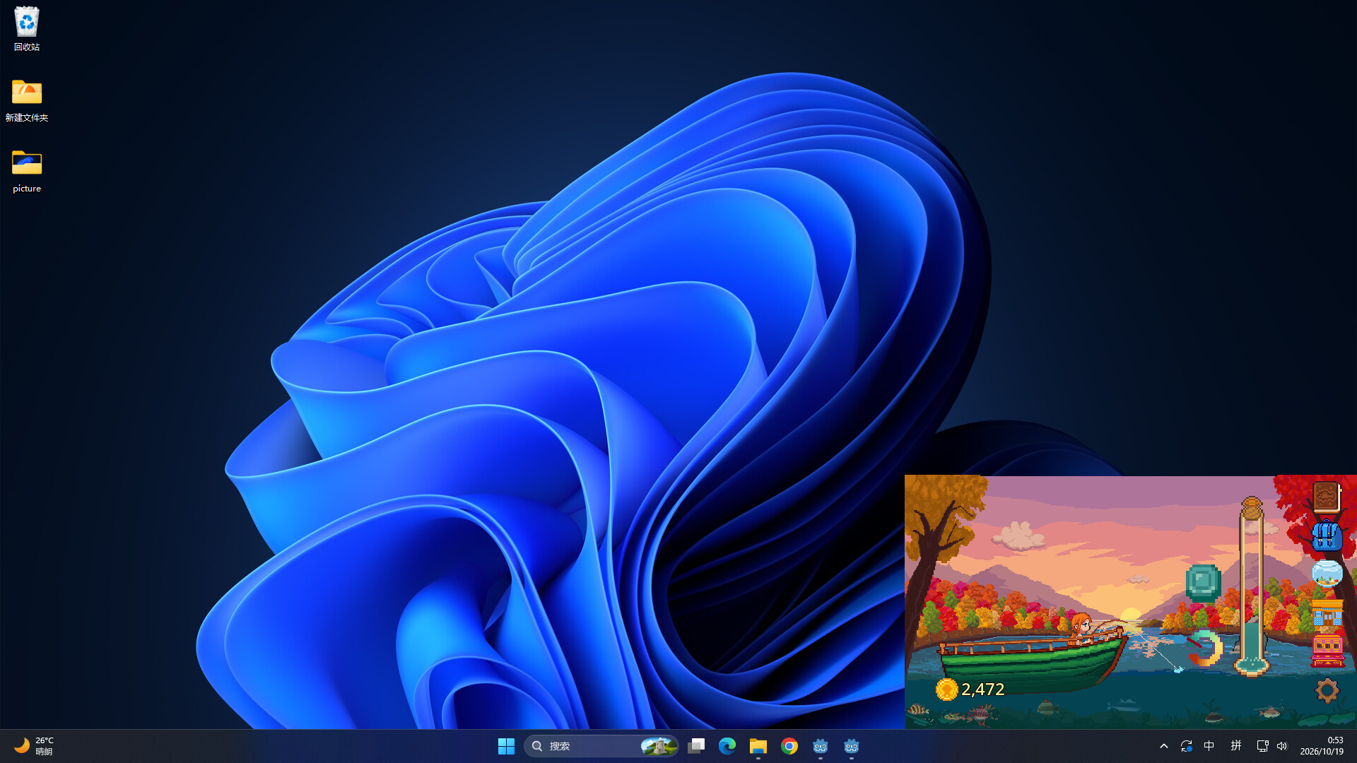Screen dimensions: 1357x763
Task: Launch Google Chrome from the taskbar
Action: [x=789, y=746]
